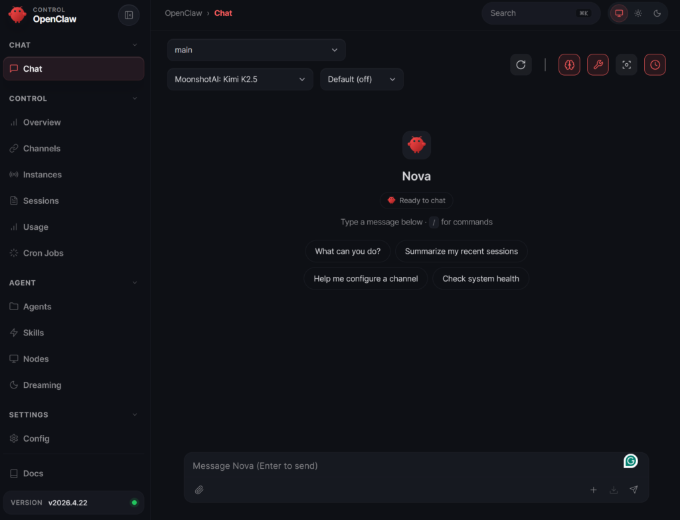Click the Message Nova input field
This screenshot has height=520, width=680.
pos(398,466)
